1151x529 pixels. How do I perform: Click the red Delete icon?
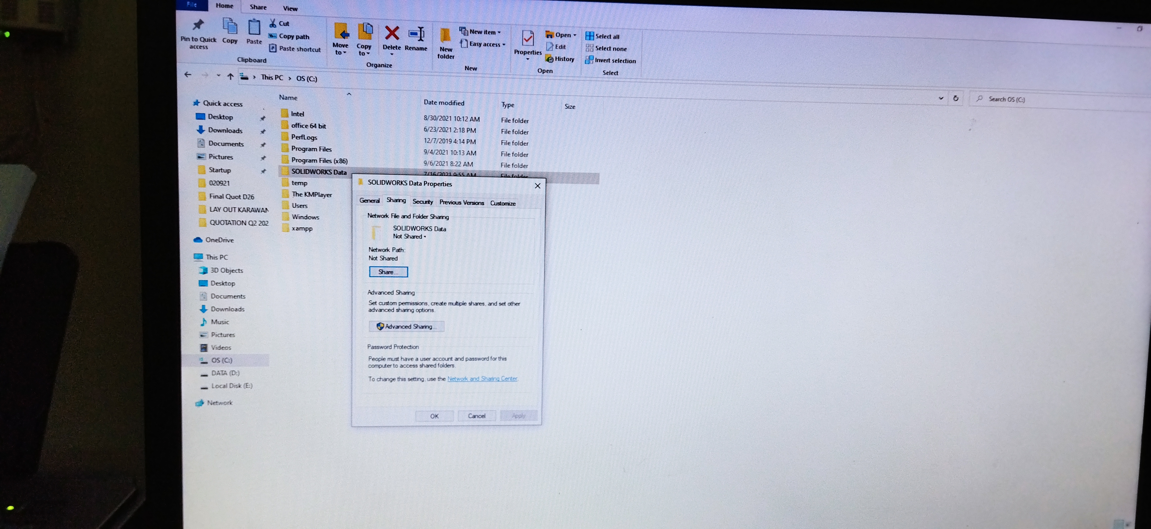pos(392,33)
